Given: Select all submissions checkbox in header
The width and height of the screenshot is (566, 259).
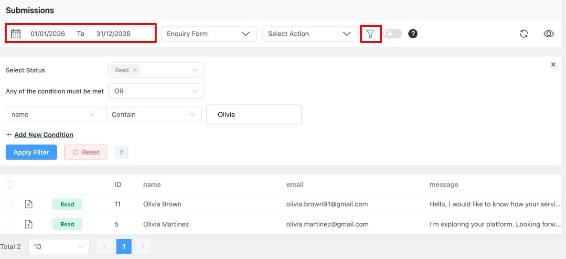Looking at the screenshot, I should click(9, 184).
